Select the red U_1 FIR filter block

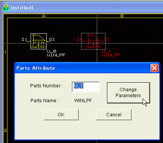pos(93,41)
